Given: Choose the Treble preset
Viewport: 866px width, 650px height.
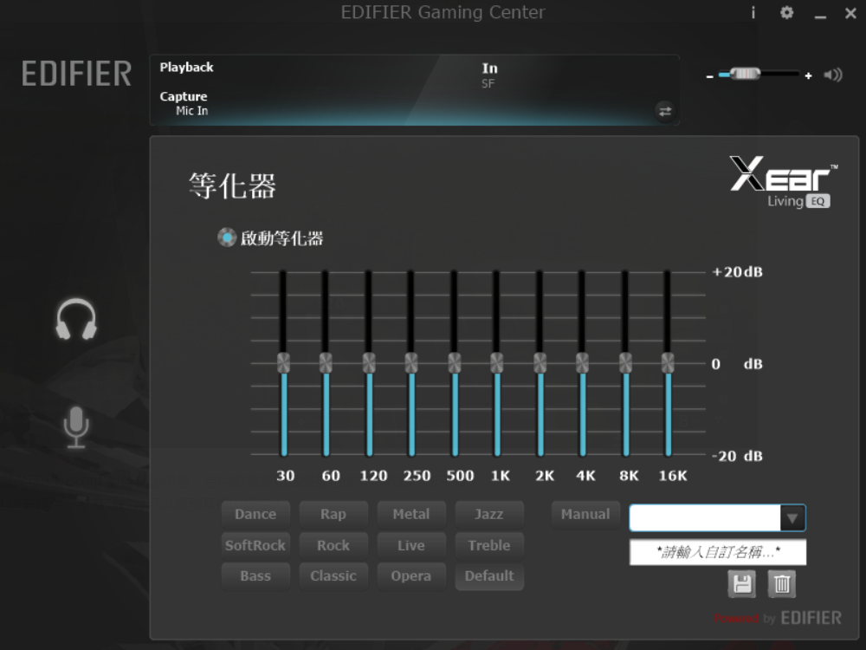Looking at the screenshot, I should 489,545.
